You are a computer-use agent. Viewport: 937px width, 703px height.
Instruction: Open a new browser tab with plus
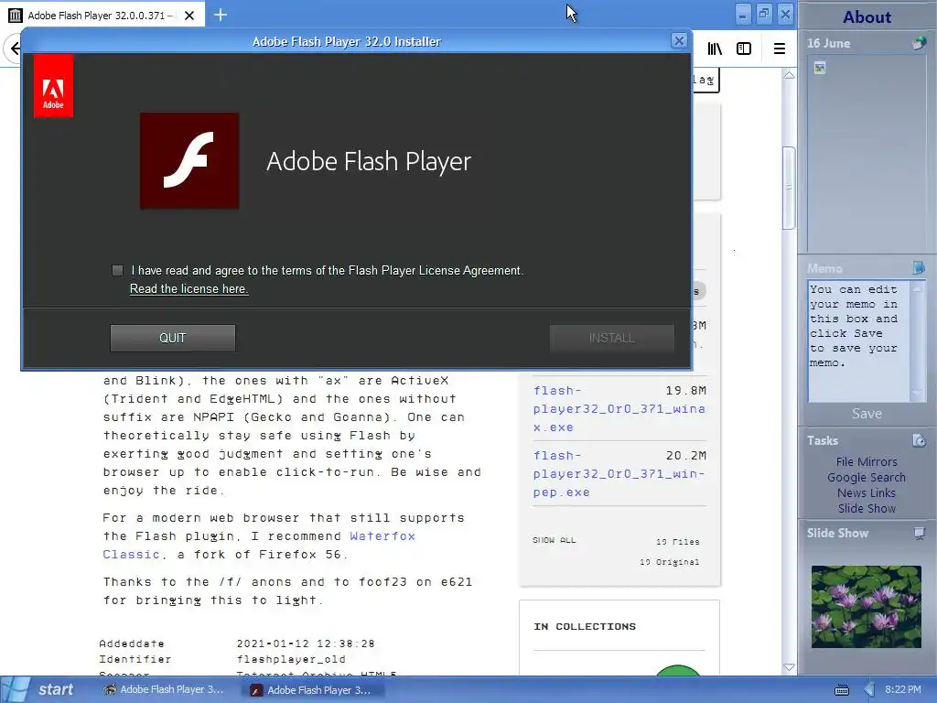221,15
